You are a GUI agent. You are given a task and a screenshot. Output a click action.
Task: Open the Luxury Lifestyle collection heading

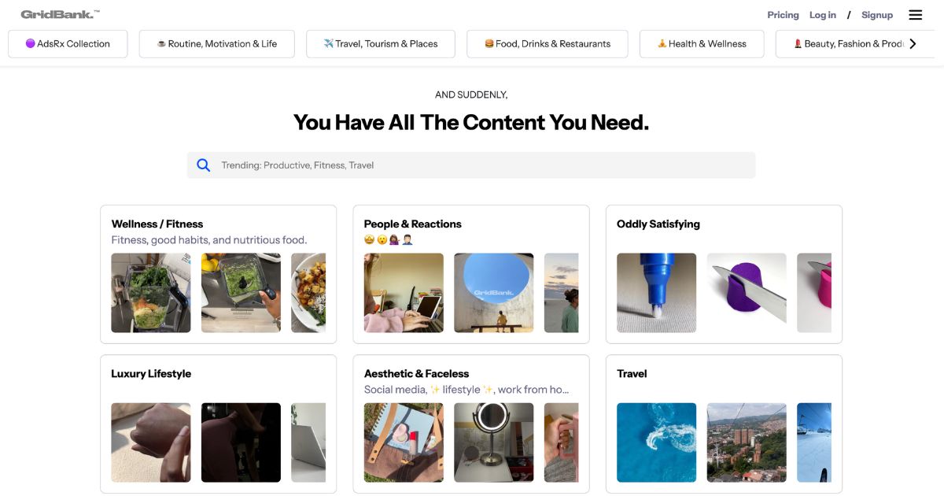pyautogui.click(x=151, y=374)
